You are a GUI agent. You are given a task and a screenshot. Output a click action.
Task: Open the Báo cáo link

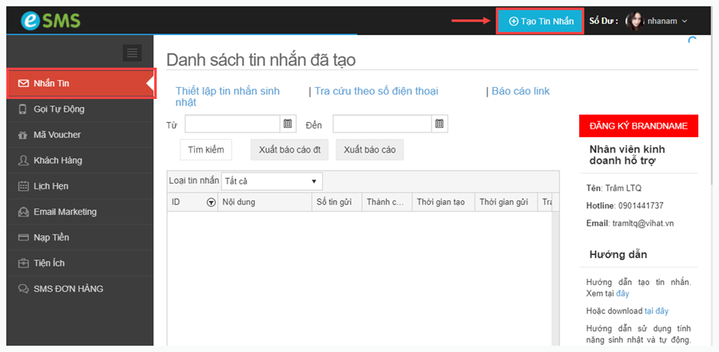click(x=520, y=91)
